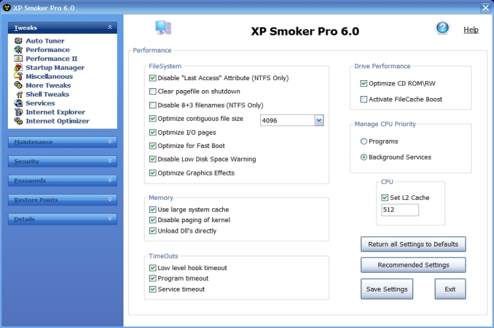Image resolution: width=494 pixels, height=328 pixels.
Task: Click the Performance icon in the Tweaks list
Action: tap(18, 49)
